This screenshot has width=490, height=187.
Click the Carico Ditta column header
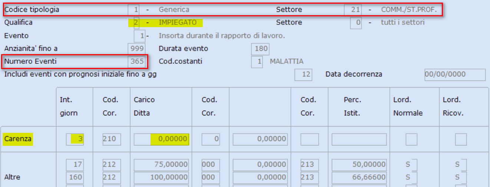[x=145, y=106]
